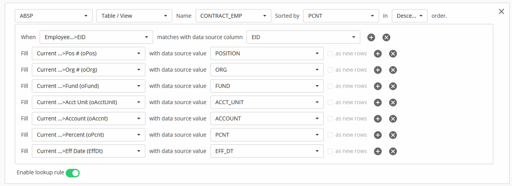Image resolution: width=512 pixels, height=186 pixels.
Task: Open the Current...>Percent (oPcnt) field dropdown
Action: click(88, 135)
